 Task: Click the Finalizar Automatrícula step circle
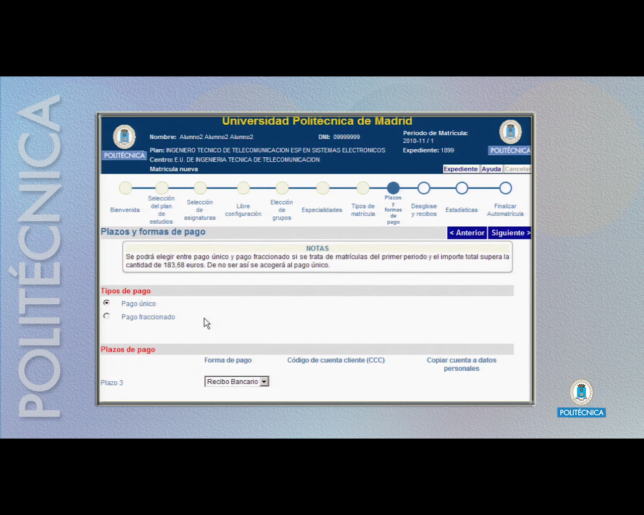tap(506, 188)
